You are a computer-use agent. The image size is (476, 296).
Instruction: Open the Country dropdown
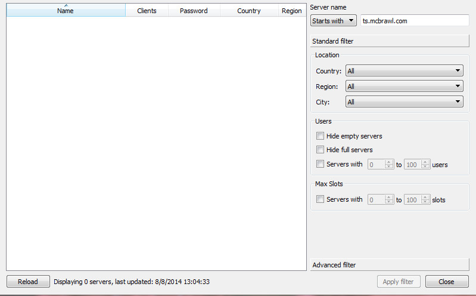click(404, 71)
